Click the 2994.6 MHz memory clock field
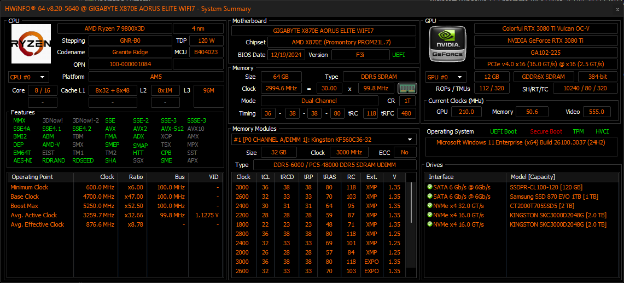Image resolution: width=624 pixels, height=283 pixels. pos(281,89)
